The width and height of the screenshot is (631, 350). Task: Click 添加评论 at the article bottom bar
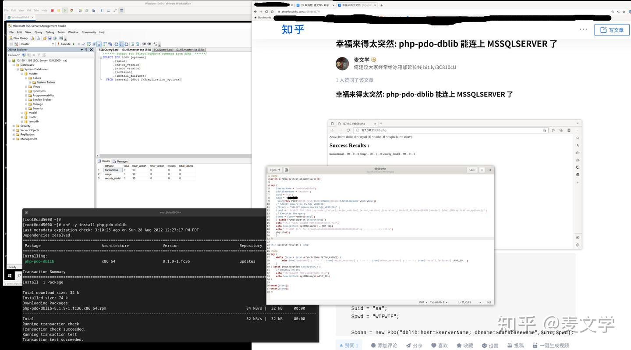pyautogui.click(x=384, y=346)
